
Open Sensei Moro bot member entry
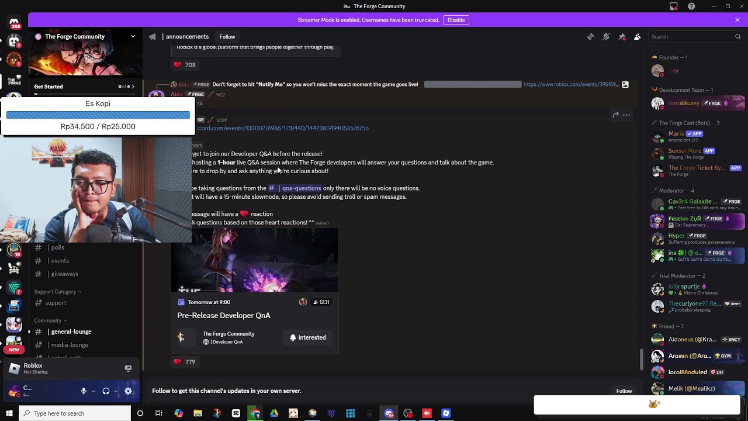698,153
